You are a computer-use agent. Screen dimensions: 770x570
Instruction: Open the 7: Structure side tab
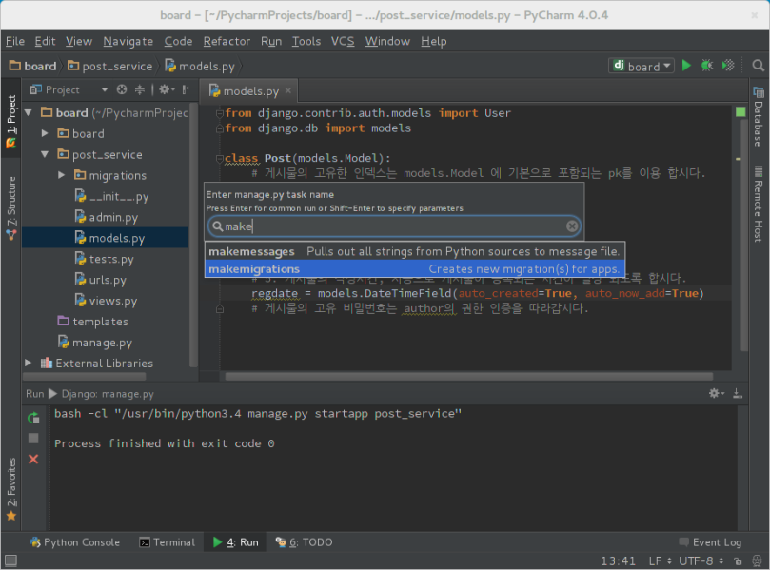pos(10,208)
